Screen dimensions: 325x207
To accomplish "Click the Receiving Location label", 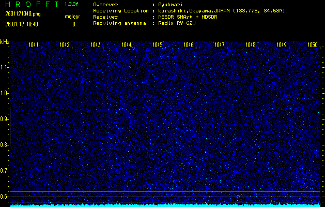I will pos(121,11).
